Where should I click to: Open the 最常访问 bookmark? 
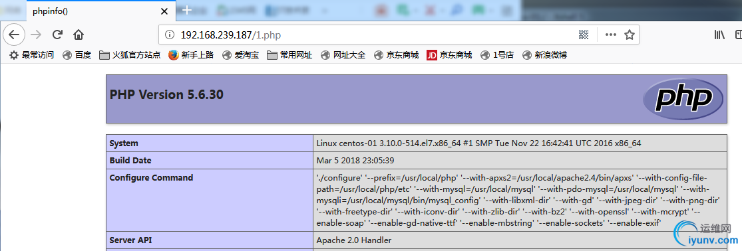31,55
